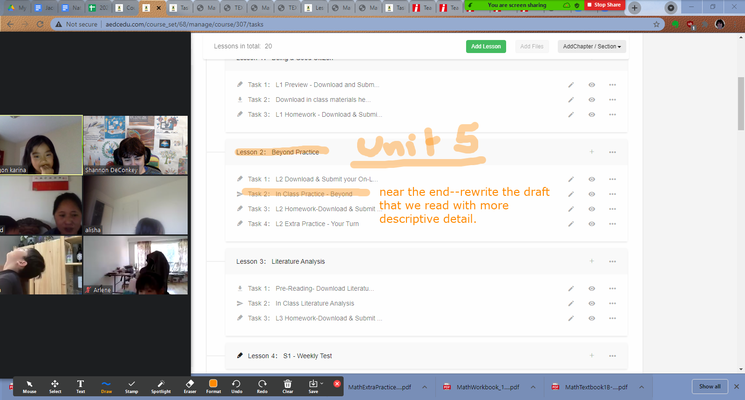The image size is (745, 400).
Task: Edit Task 2 Download in class materials
Action: click(x=571, y=100)
